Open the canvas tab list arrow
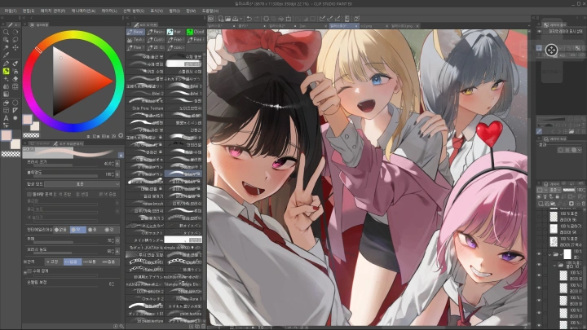The height and width of the screenshot is (330, 587). [x=529, y=26]
